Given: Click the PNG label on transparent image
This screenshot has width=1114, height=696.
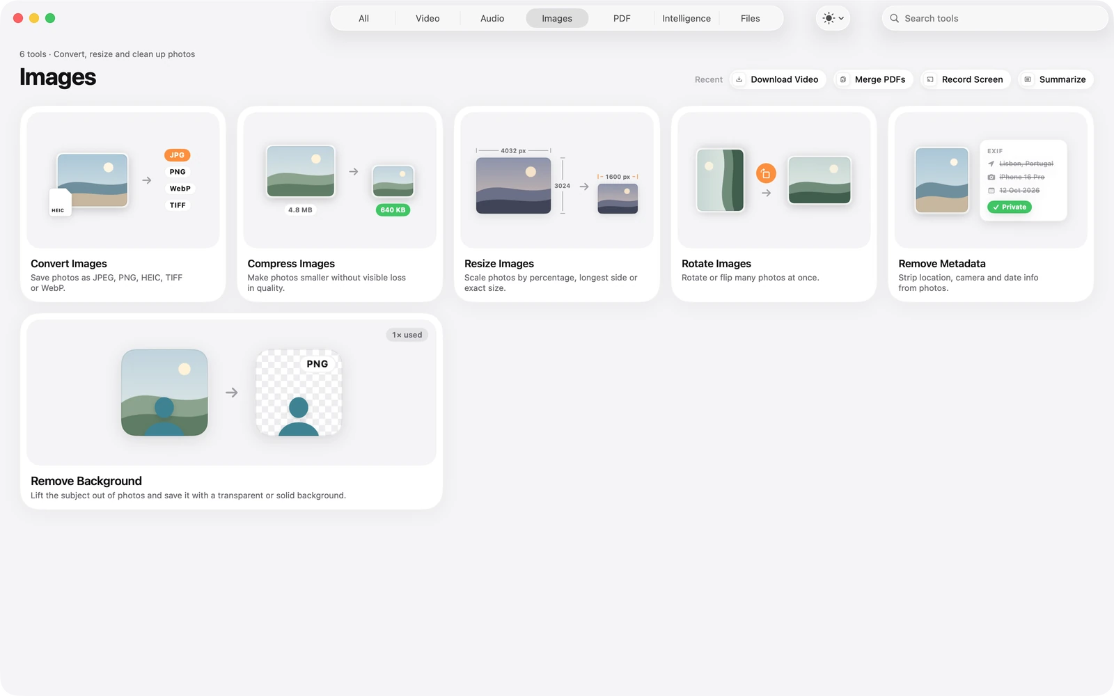Looking at the screenshot, I should (317, 364).
